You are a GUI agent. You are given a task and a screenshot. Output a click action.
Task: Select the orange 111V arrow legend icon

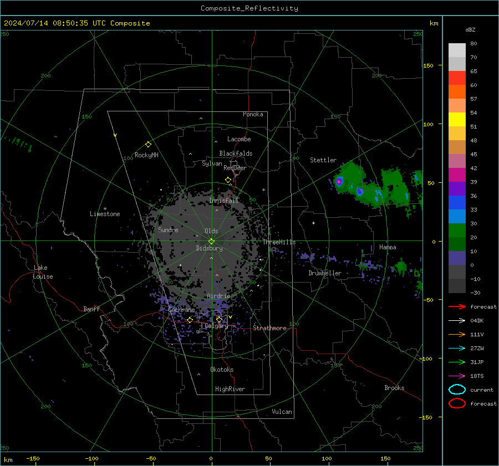[x=457, y=334]
